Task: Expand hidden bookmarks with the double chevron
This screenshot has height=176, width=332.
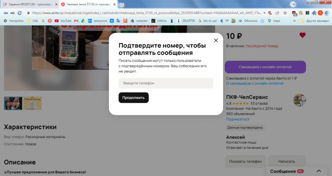Action: click(x=294, y=21)
